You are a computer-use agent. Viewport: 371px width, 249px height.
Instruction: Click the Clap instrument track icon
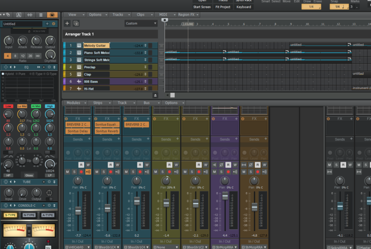[x=79, y=74]
